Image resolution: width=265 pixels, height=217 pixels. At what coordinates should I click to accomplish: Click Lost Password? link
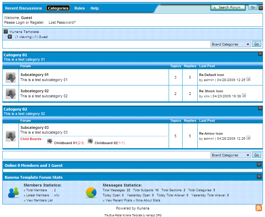point(62,22)
